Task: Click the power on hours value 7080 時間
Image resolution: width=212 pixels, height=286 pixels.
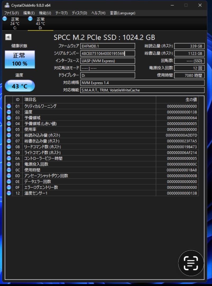Action: point(189,75)
